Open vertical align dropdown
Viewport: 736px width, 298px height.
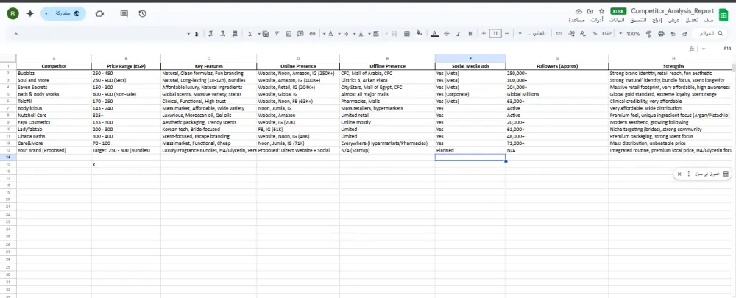tap(358, 34)
